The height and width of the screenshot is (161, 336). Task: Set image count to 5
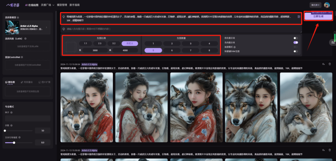pos(153,50)
